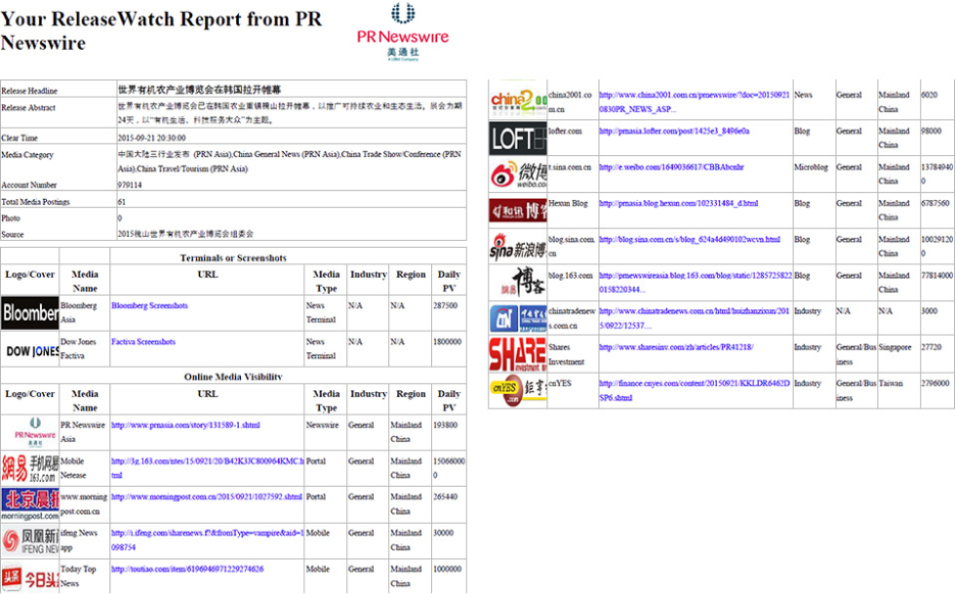Open the morningpost.com.cn article link
Screen dimensions: 956x594
[206, 497]
